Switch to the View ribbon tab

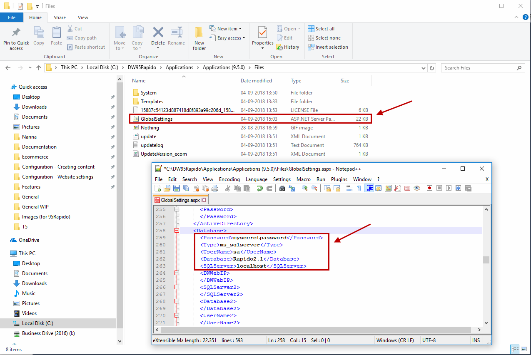coord(83,17)
